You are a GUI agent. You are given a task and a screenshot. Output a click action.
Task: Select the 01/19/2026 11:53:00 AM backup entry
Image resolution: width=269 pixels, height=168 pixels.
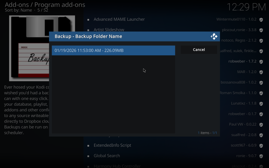(113, 50)
